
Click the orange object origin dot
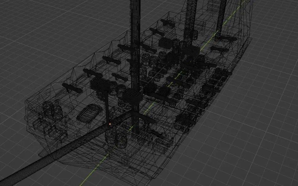pos(110,124)
